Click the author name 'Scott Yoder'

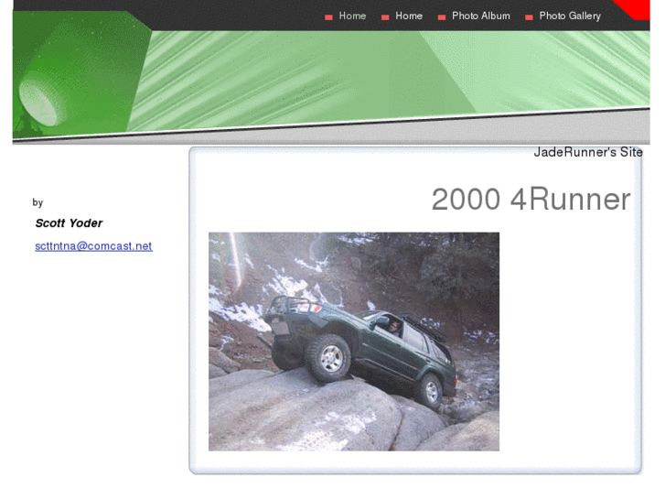[69, 223]
